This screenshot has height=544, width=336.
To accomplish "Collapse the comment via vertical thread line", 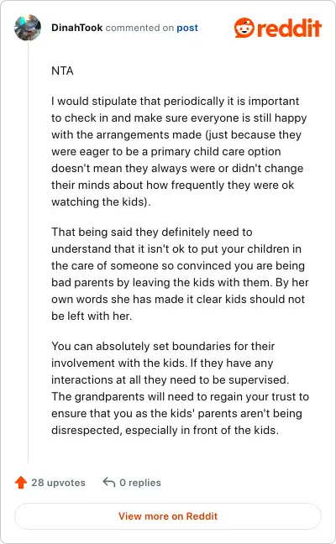I will (x=28, y=252).
